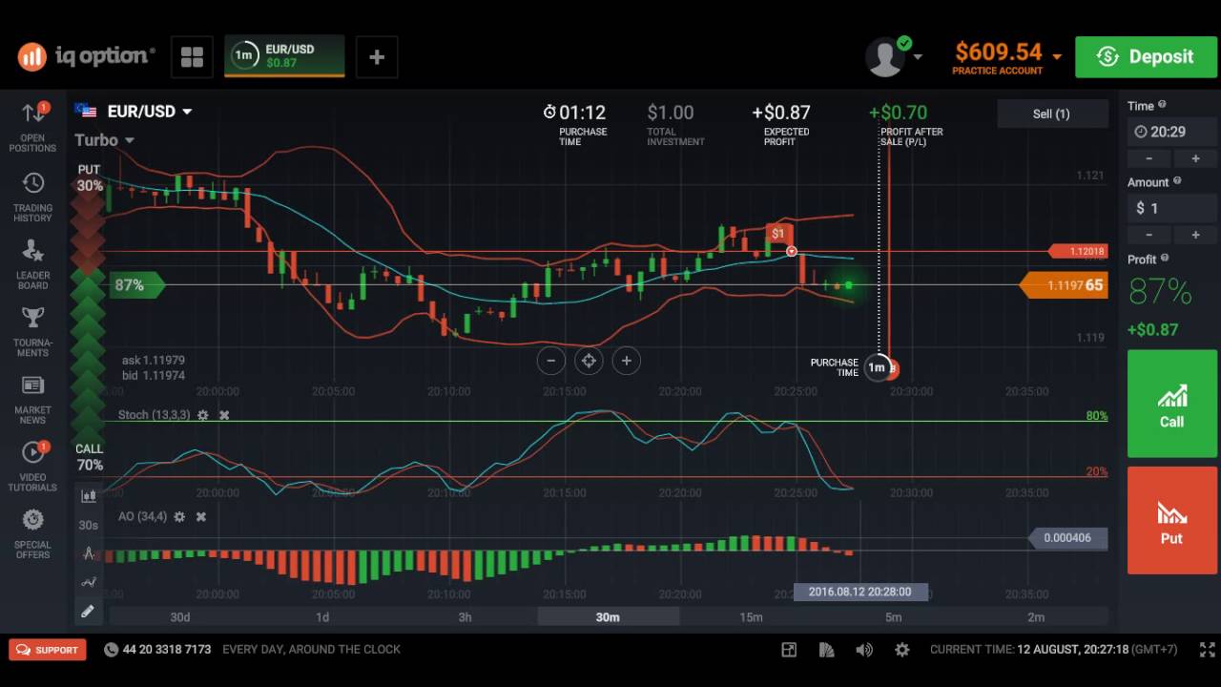Open Tournaments in the sidebar
This screenshot has height=687, width=1221.
[x=32, y=332]
